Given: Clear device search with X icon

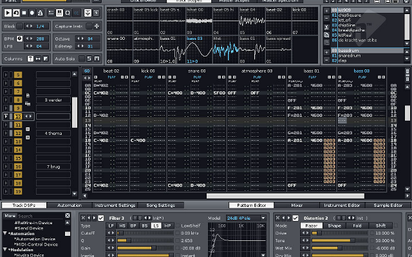Looking at the screenshot, I should click(x=68, y=216).
